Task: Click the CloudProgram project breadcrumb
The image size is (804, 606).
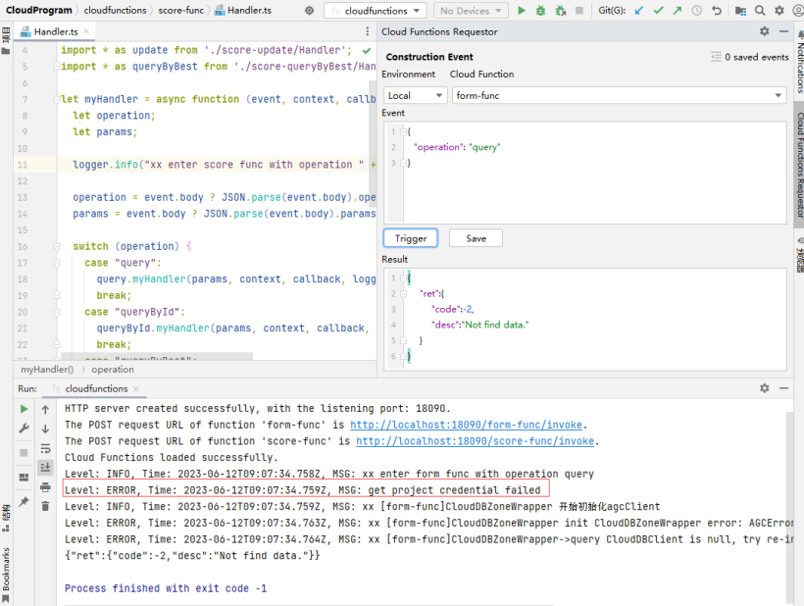Action: [x=39, y=10]
